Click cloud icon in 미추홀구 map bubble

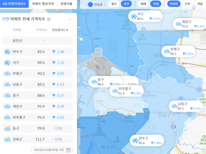115,91
